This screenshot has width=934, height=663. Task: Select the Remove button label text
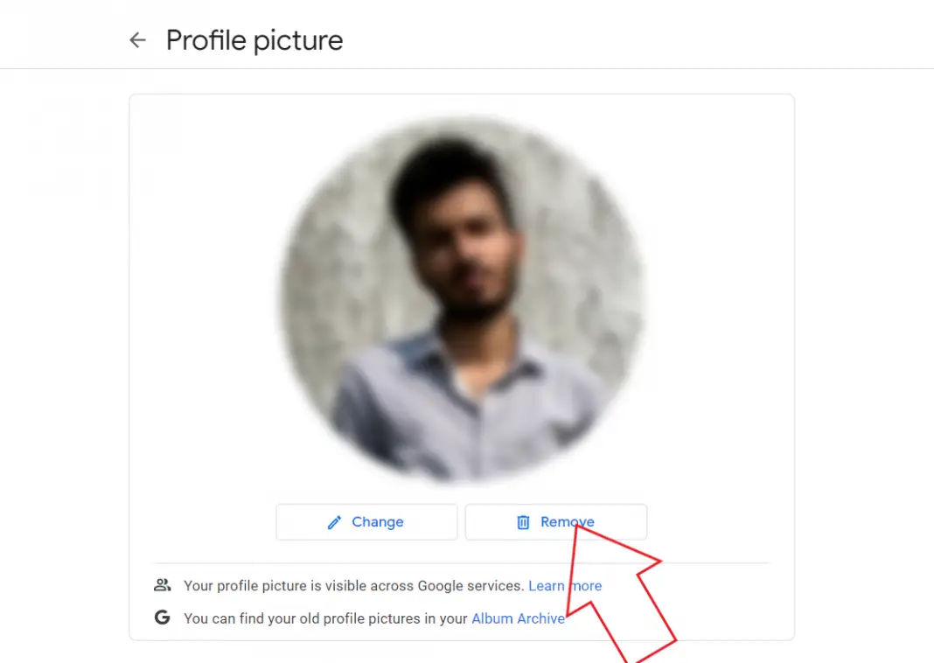point(566,521)
